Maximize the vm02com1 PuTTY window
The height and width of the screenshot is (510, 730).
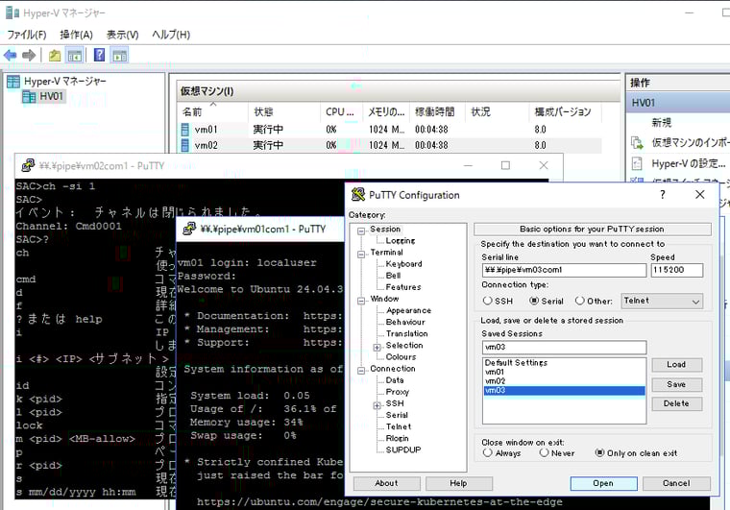(x=505, y=165)
